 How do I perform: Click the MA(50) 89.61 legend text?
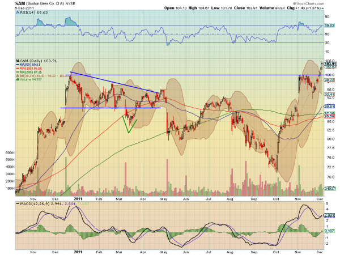[x=29, y=65]
